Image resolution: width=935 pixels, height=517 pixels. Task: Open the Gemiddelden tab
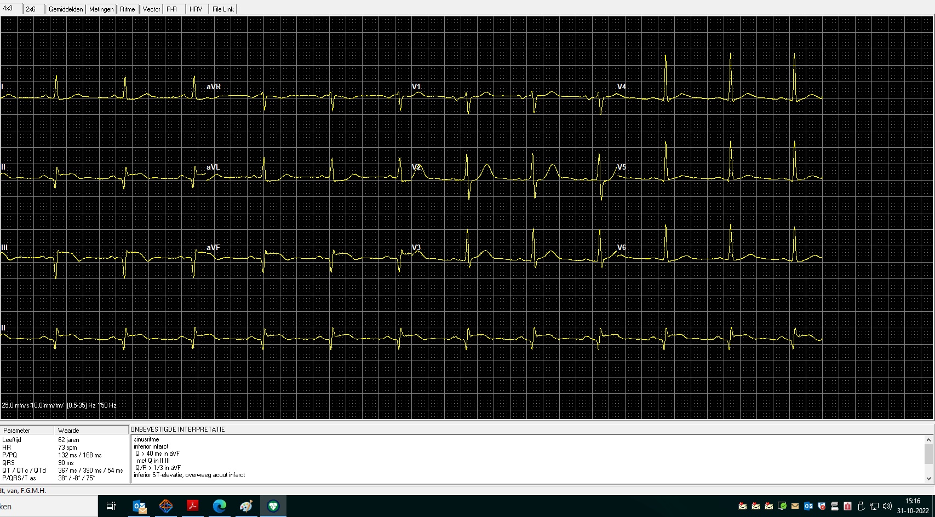(66, 9)
